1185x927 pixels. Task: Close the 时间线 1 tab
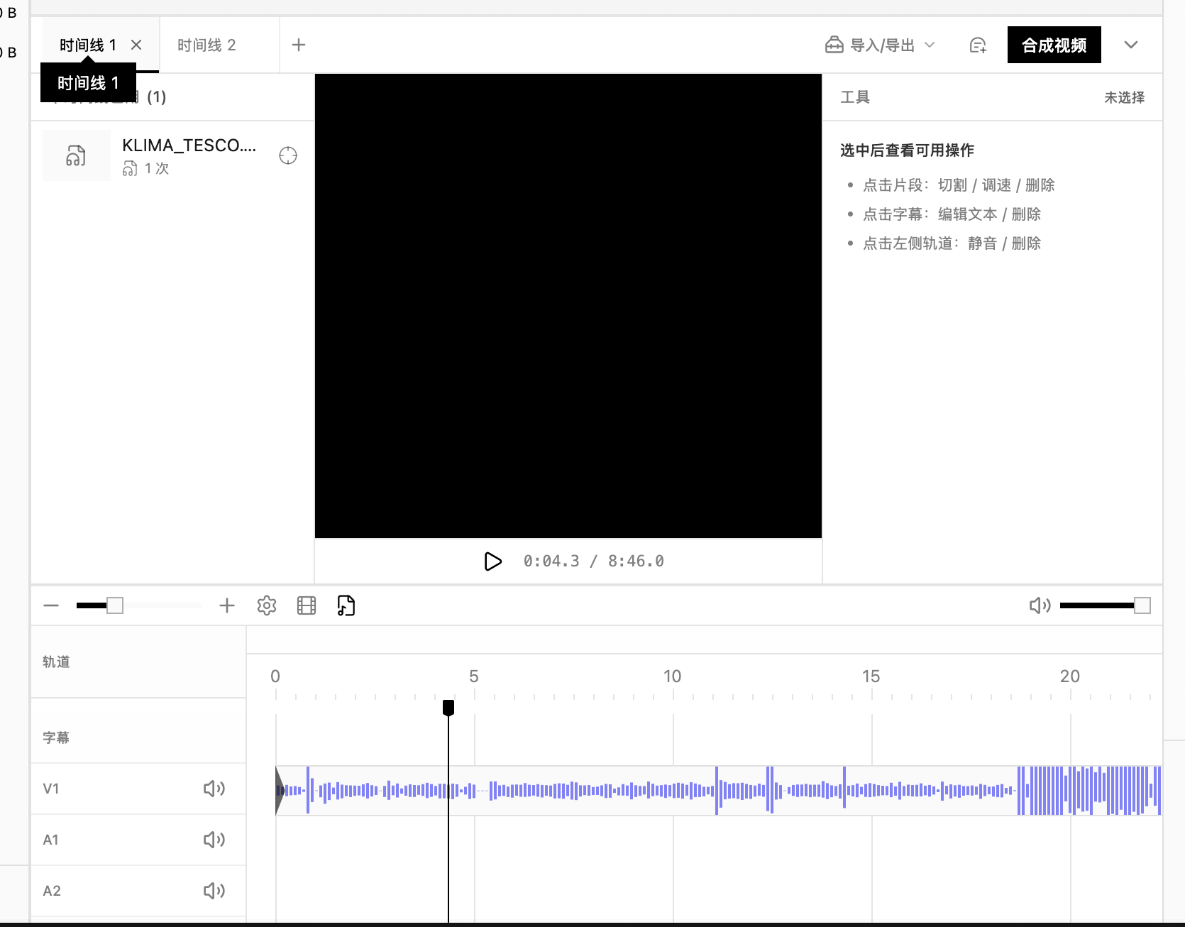coord(136,45)
